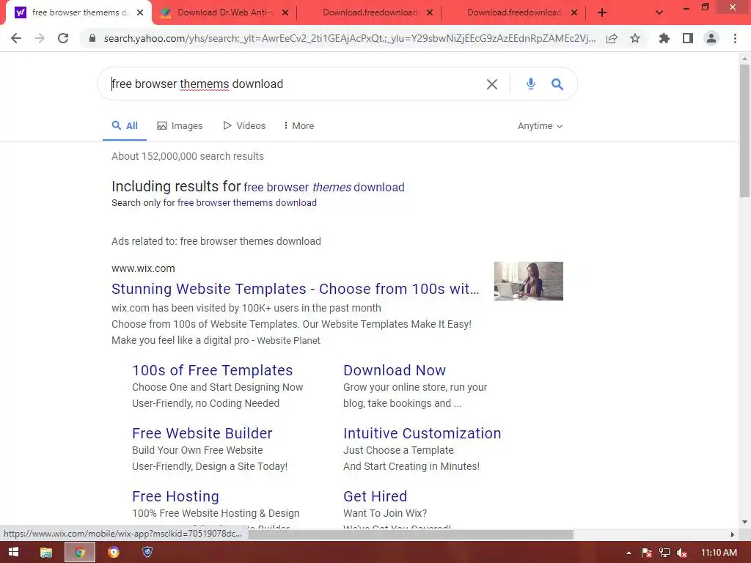Open File Explorer from the taskbar

(46, 552)
